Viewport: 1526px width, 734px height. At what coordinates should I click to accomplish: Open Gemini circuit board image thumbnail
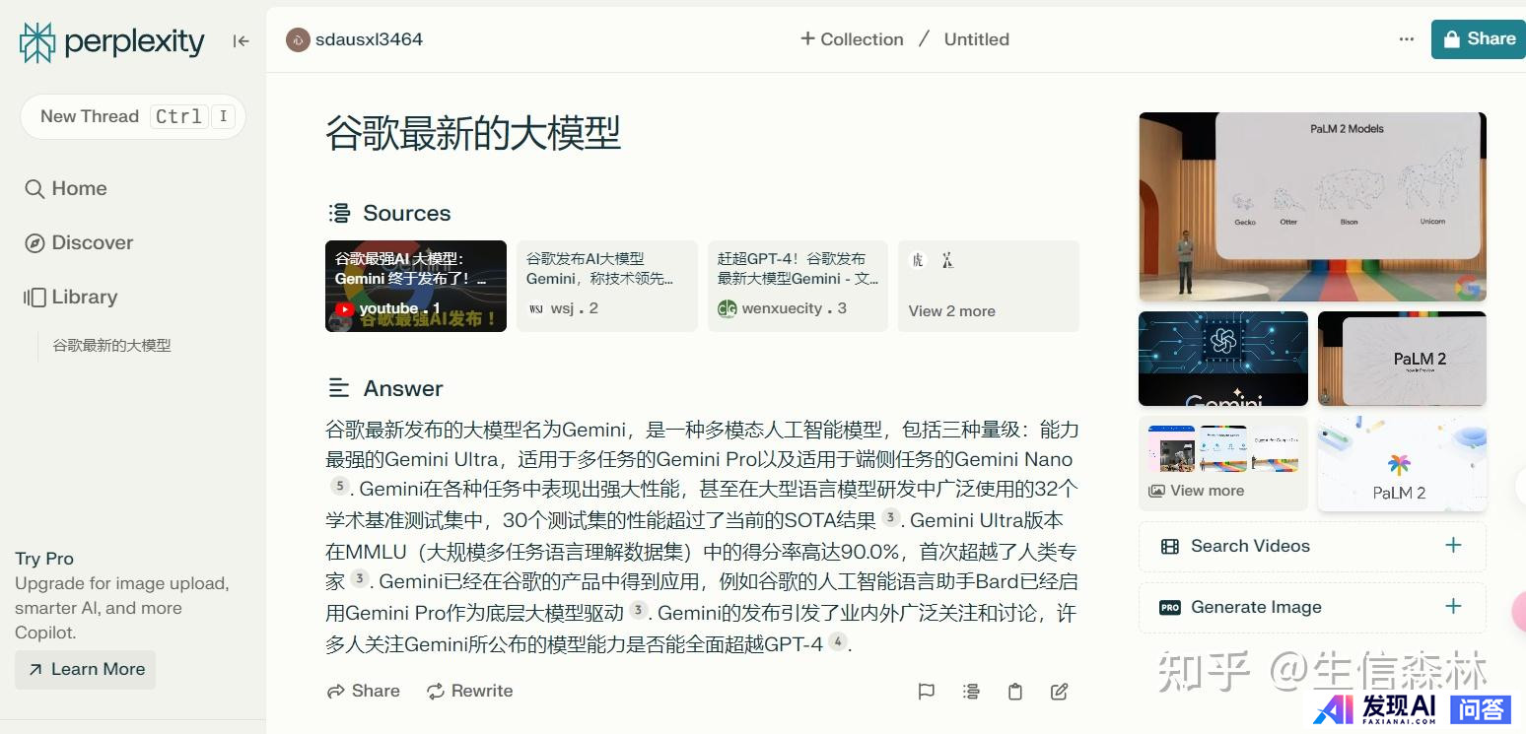tap(1223, 359)
